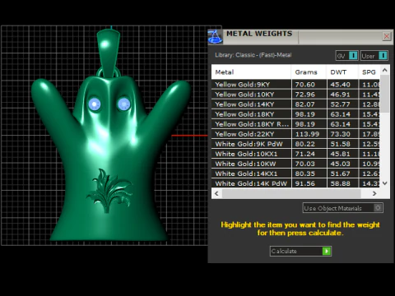This screenshot has width=395, height=296.
Task: Click the 58.88 DWT value
Action: pyautogui.click(x=340, y=183)
